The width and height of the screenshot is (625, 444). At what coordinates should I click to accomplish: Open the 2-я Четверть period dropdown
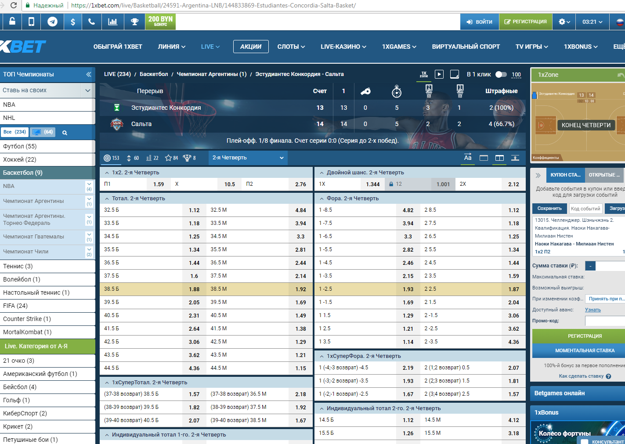click(248, 158)
